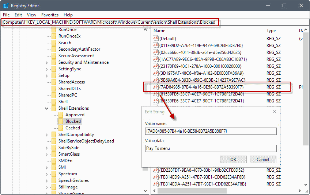Open the Favorites menu
Image resolution: width=310 pixels, height=195 pixels.
click(x=50, y=15)
